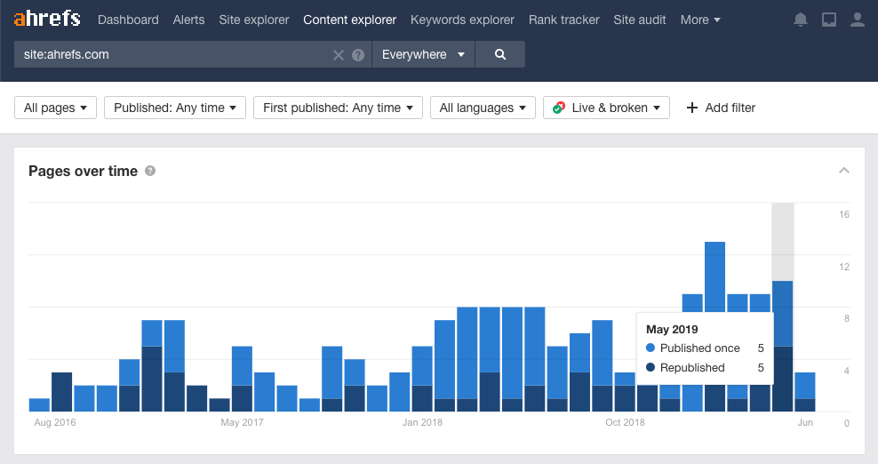Click the Jun axis label
878x464 pixels.
click(x=805, y=422)
